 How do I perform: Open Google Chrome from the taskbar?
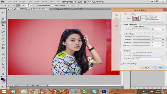click(33, 92)
